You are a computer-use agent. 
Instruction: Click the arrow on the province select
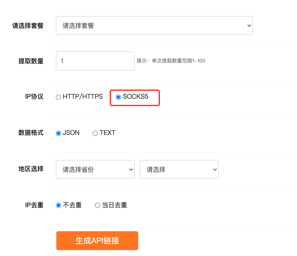(x=131, y=169)
